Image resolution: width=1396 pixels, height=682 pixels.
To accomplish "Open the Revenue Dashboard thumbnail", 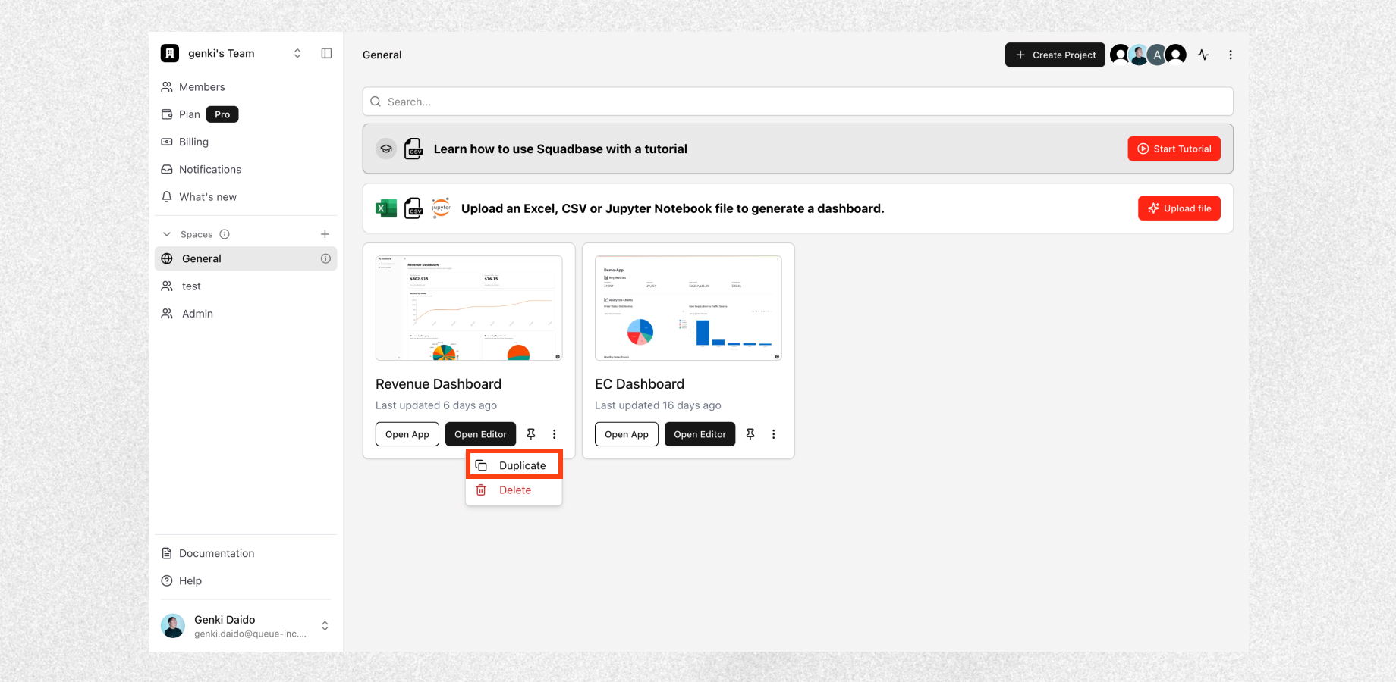I will (469, 308).
